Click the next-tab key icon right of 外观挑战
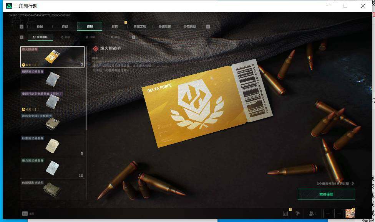Screen dimensions: 375x222 pyautogui.click(x=208, y=26)
